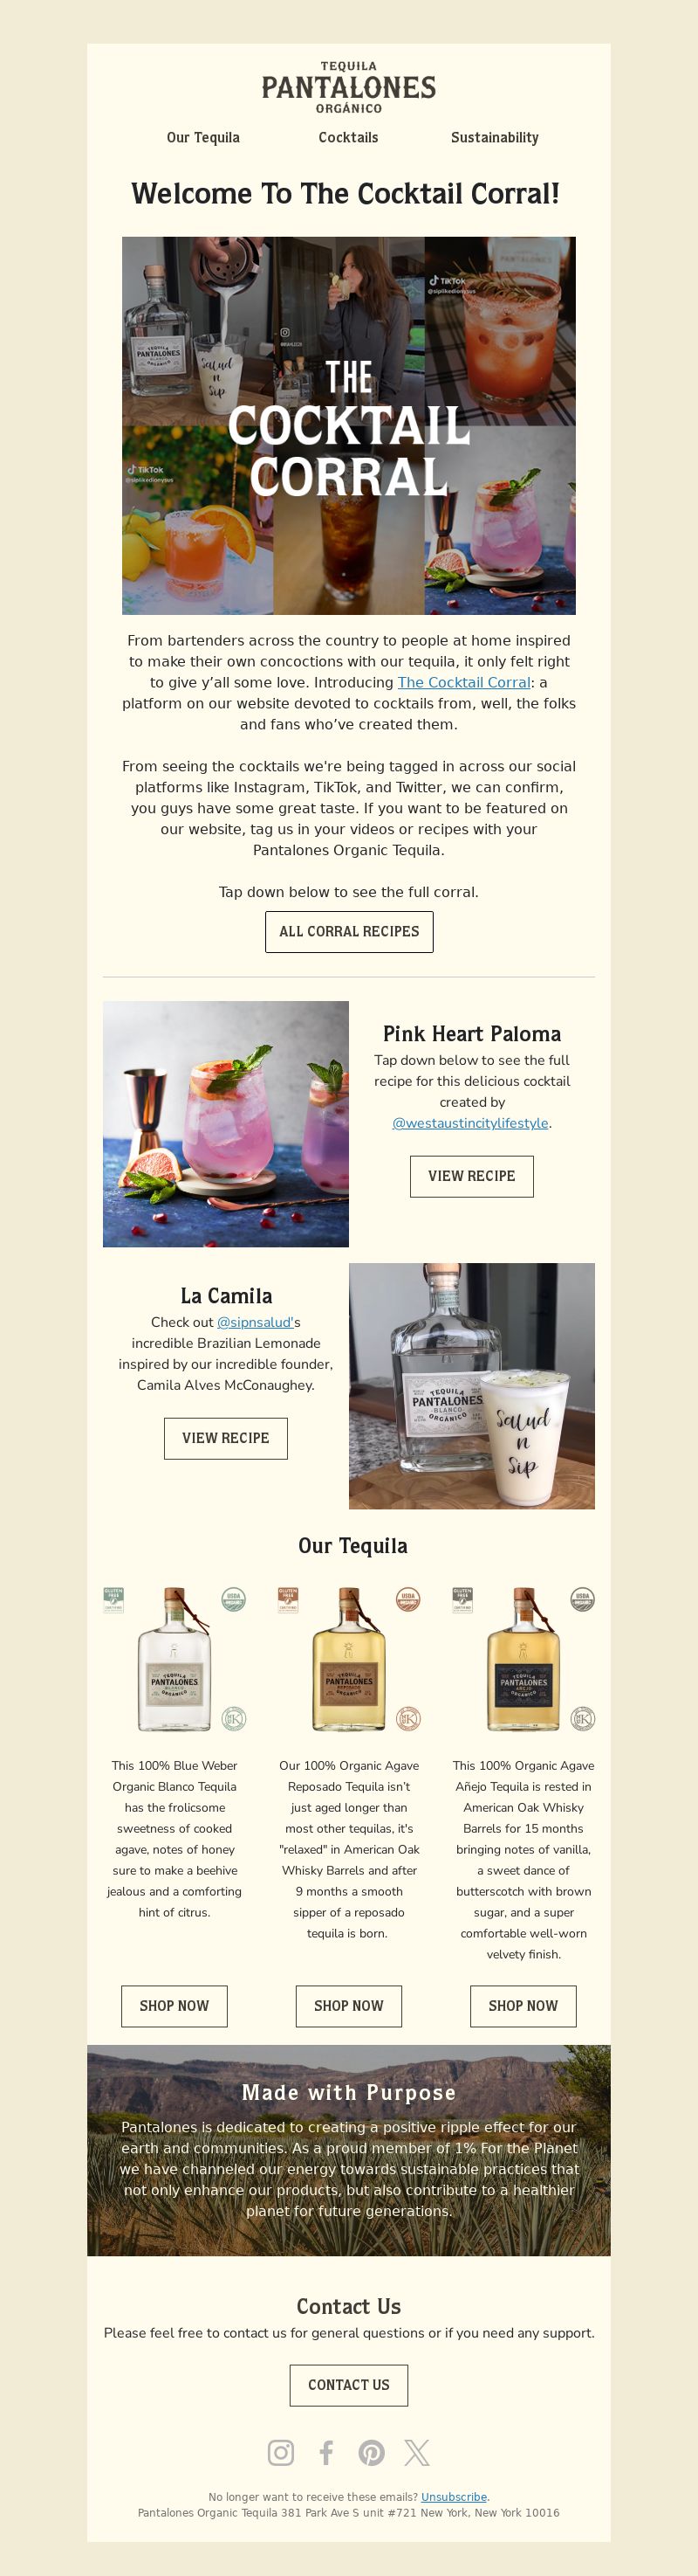Screen dimensions: 698x2576
Task: Click the Añejo tequila bottle image
Action: pyautogui.click(x=523, y=1659)
